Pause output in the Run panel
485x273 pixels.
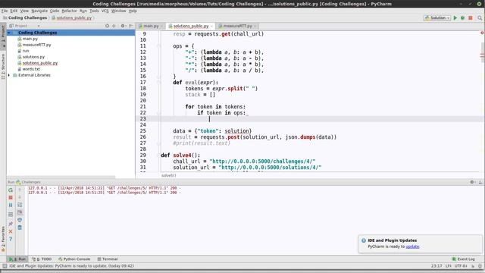tap(11, 206)
